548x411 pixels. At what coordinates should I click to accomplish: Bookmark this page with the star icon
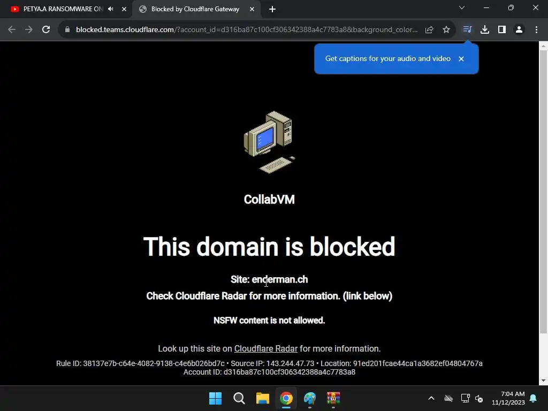tap(446, 30)
